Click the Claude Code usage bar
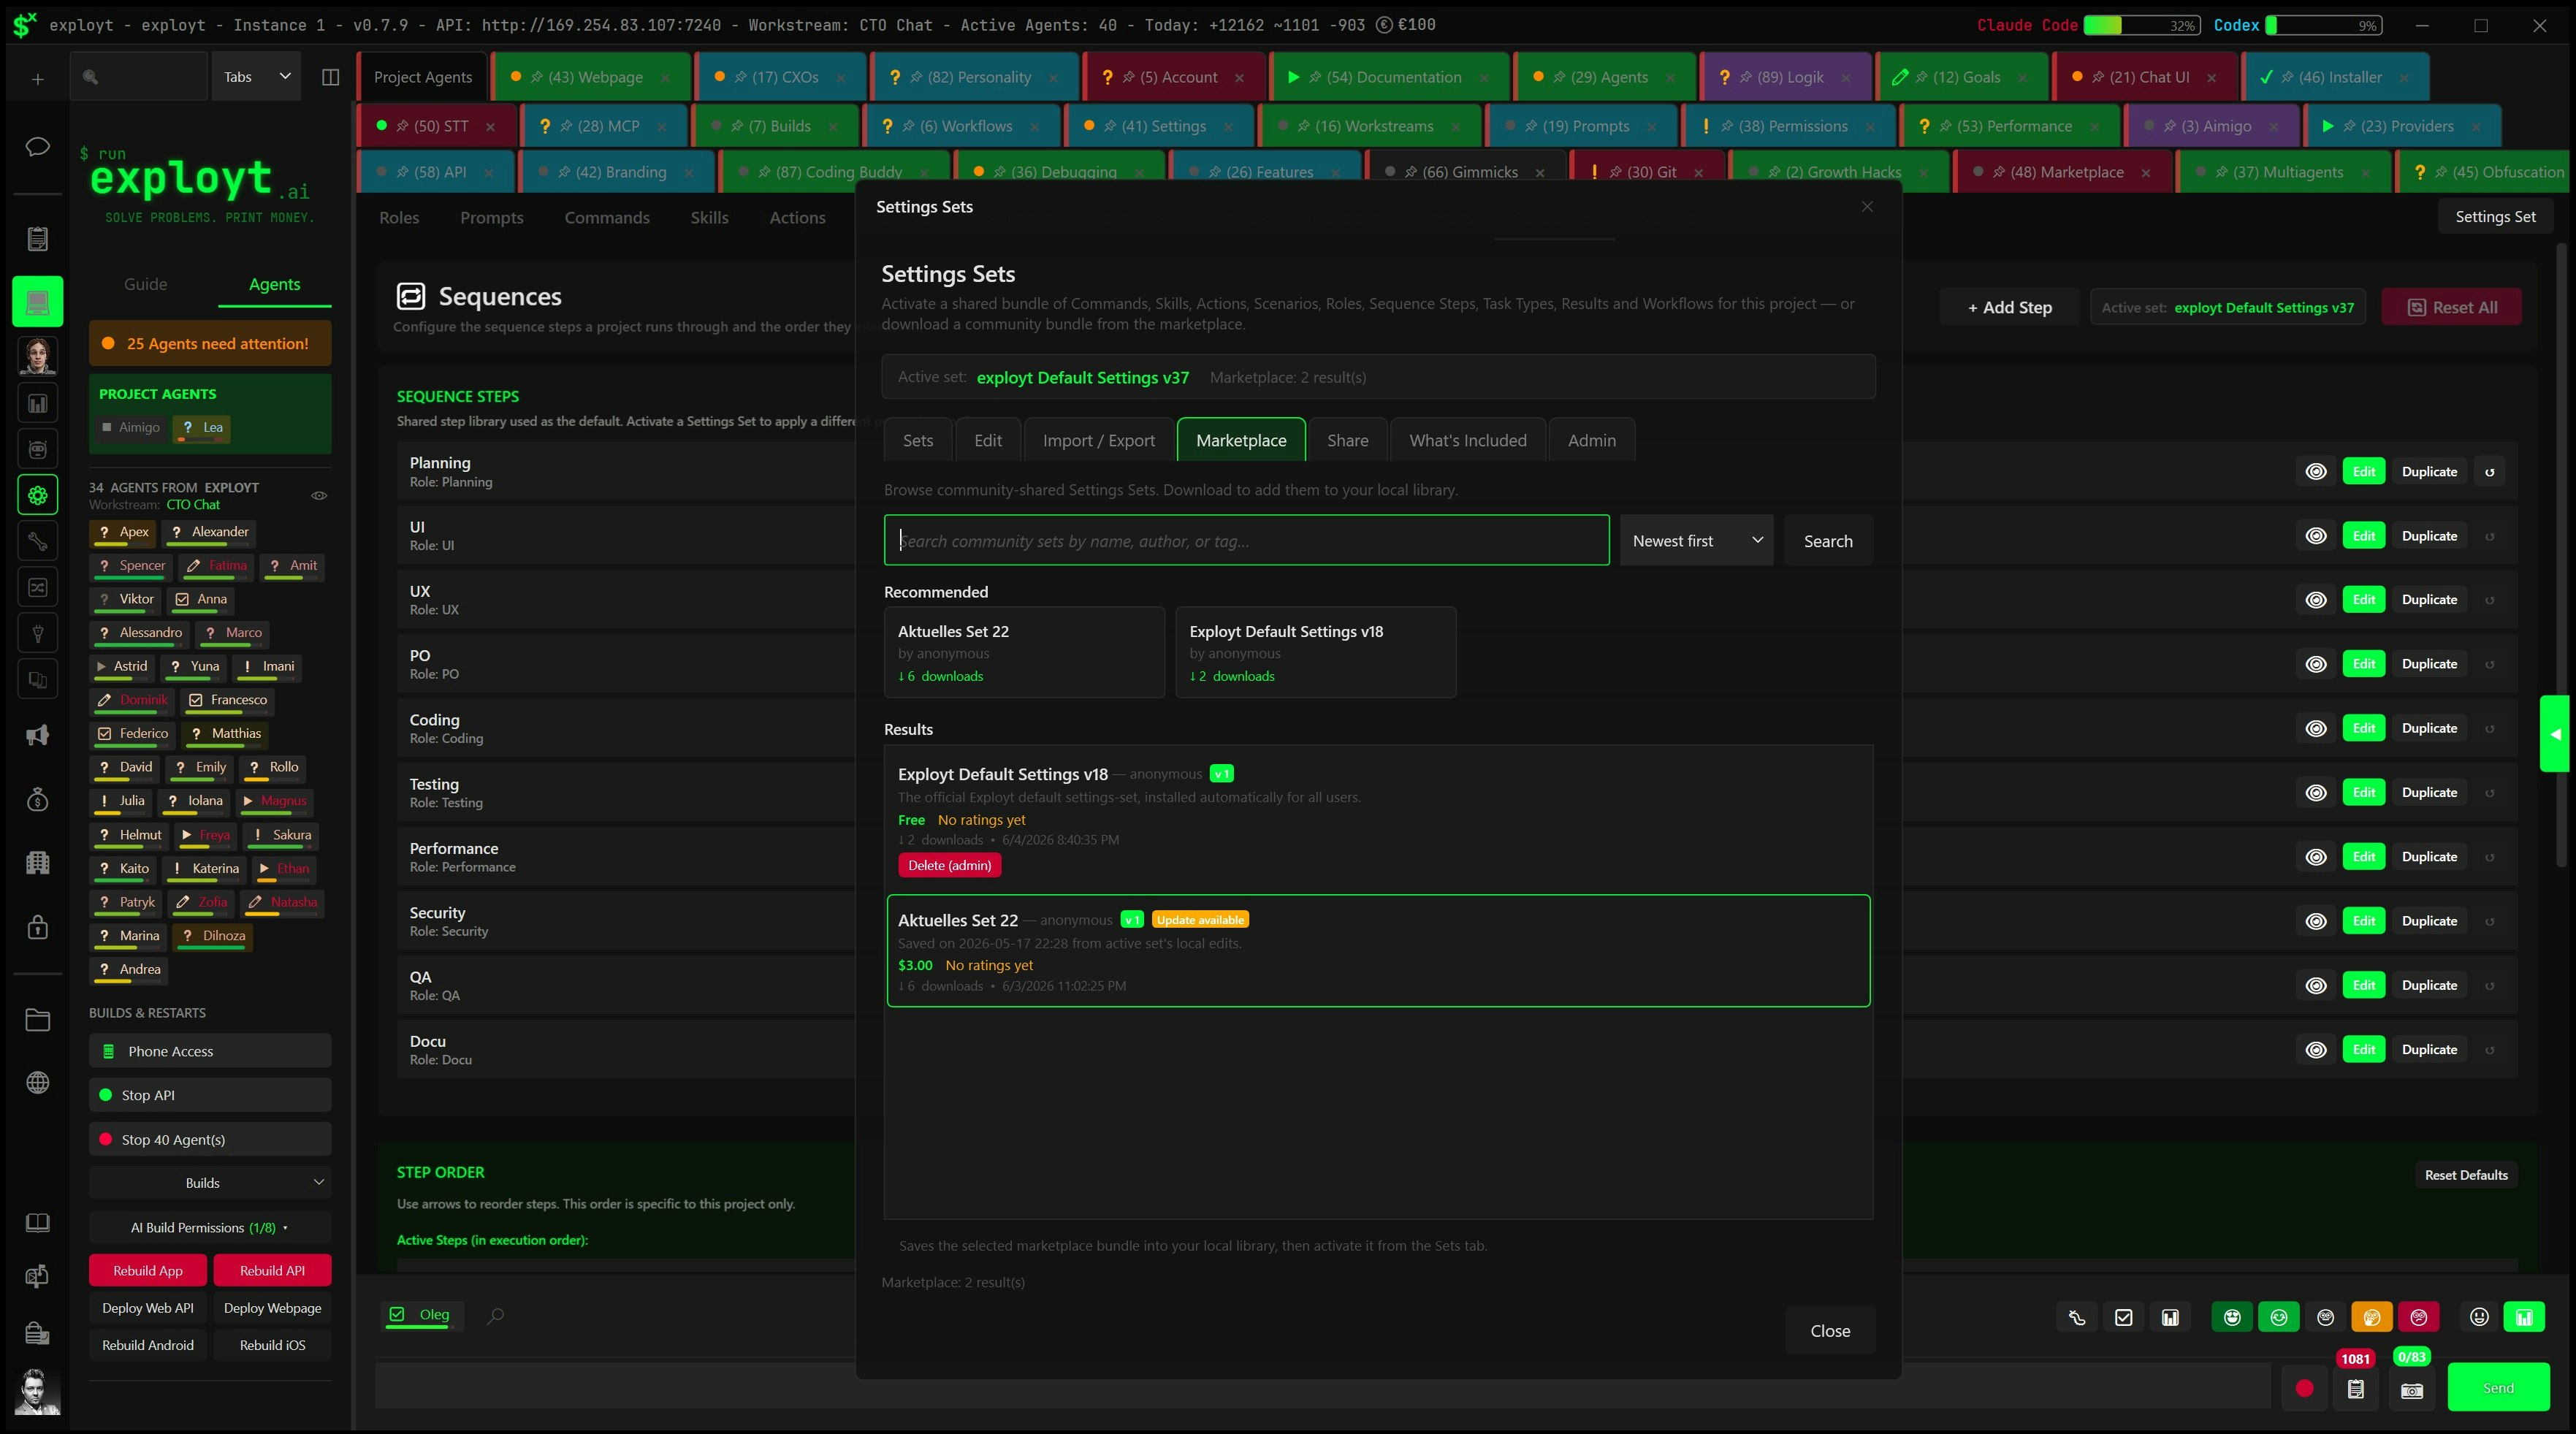This screenshot has width=2576, height=1434. pos(2141,25)
